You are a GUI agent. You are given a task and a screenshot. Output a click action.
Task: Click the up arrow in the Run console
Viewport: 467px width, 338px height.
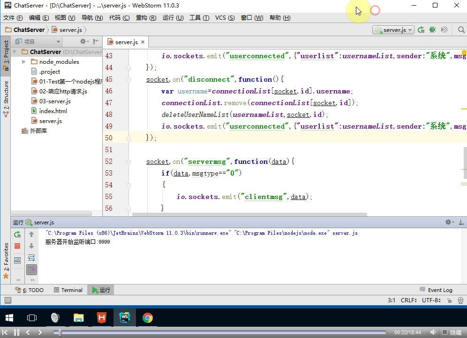point(31,234)
